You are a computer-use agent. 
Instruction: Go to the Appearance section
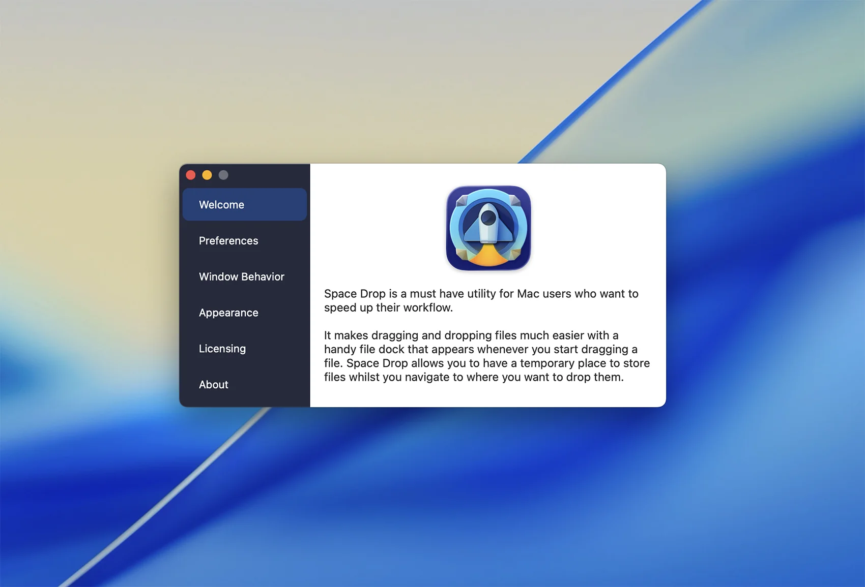(228, 313)
